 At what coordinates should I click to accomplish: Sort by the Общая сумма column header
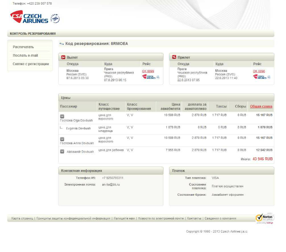coord(261,107)
